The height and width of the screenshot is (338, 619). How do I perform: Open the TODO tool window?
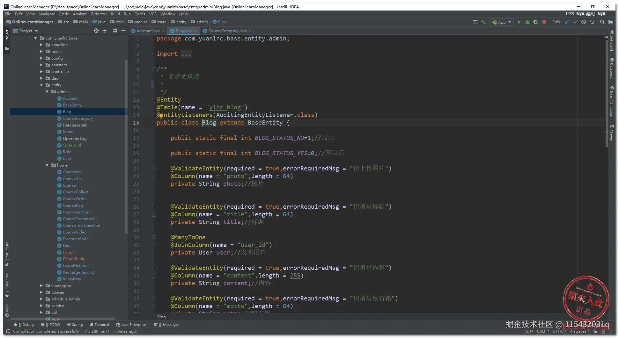[50, 325]
